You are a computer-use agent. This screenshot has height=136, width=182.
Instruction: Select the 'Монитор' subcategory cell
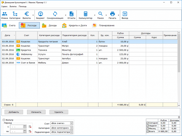coord(75,50)
